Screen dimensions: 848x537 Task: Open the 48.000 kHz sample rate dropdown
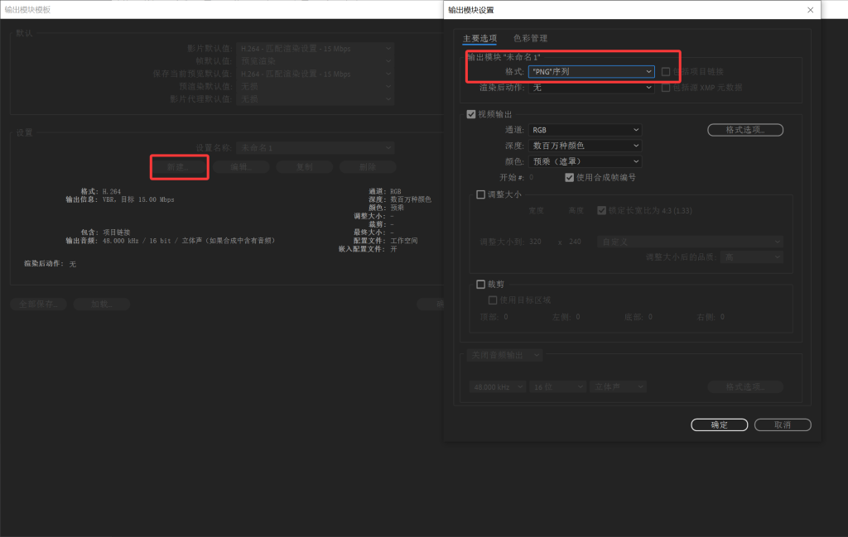pyautogui.click(x=496, y=386)
